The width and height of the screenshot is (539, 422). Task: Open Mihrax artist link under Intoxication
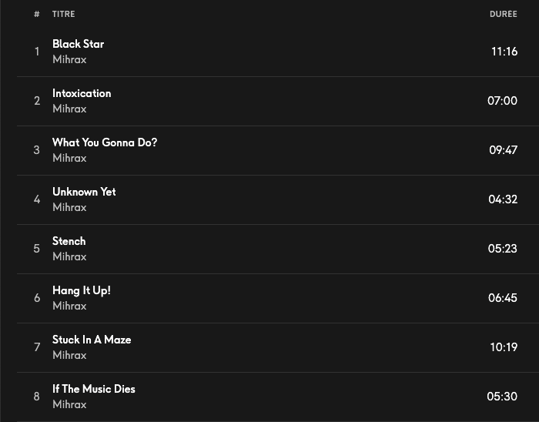point(69,109)
